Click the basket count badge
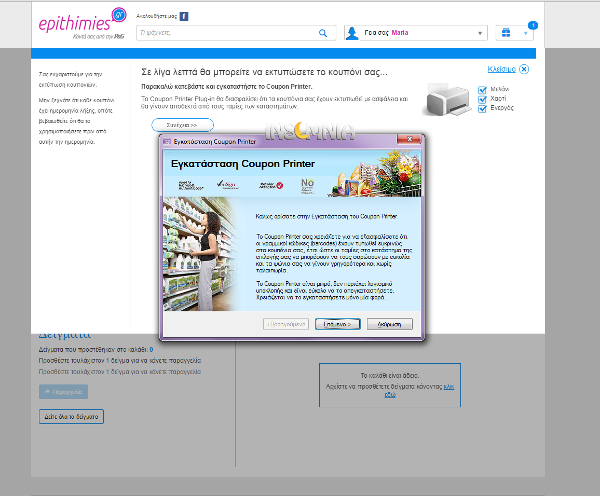The image size is (600, 496). pos(533,25)
